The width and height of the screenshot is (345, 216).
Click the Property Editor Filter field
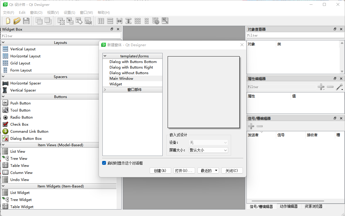281,87
